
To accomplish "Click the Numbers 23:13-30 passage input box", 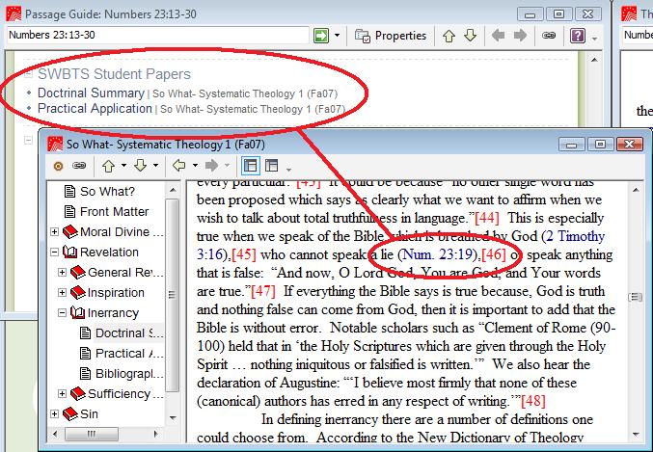I will click(x=156, y=36).
